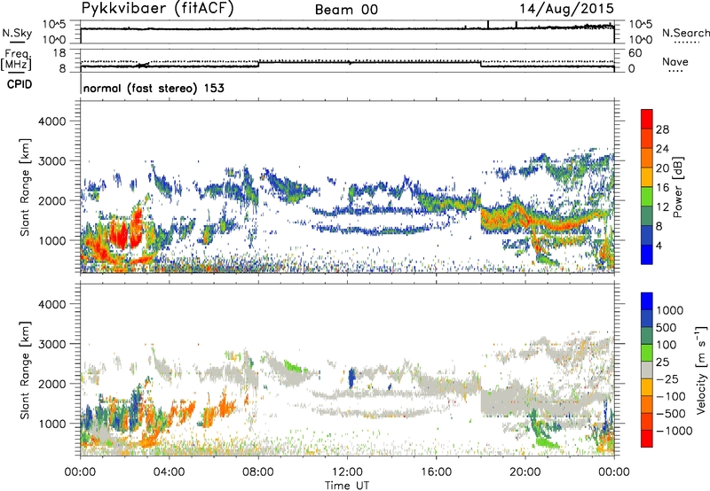This screenshot has width=710, height=491.
Task: Click the Slant Range label of the velocity panel
Action: pyautogui.click(x=25, y=370)
